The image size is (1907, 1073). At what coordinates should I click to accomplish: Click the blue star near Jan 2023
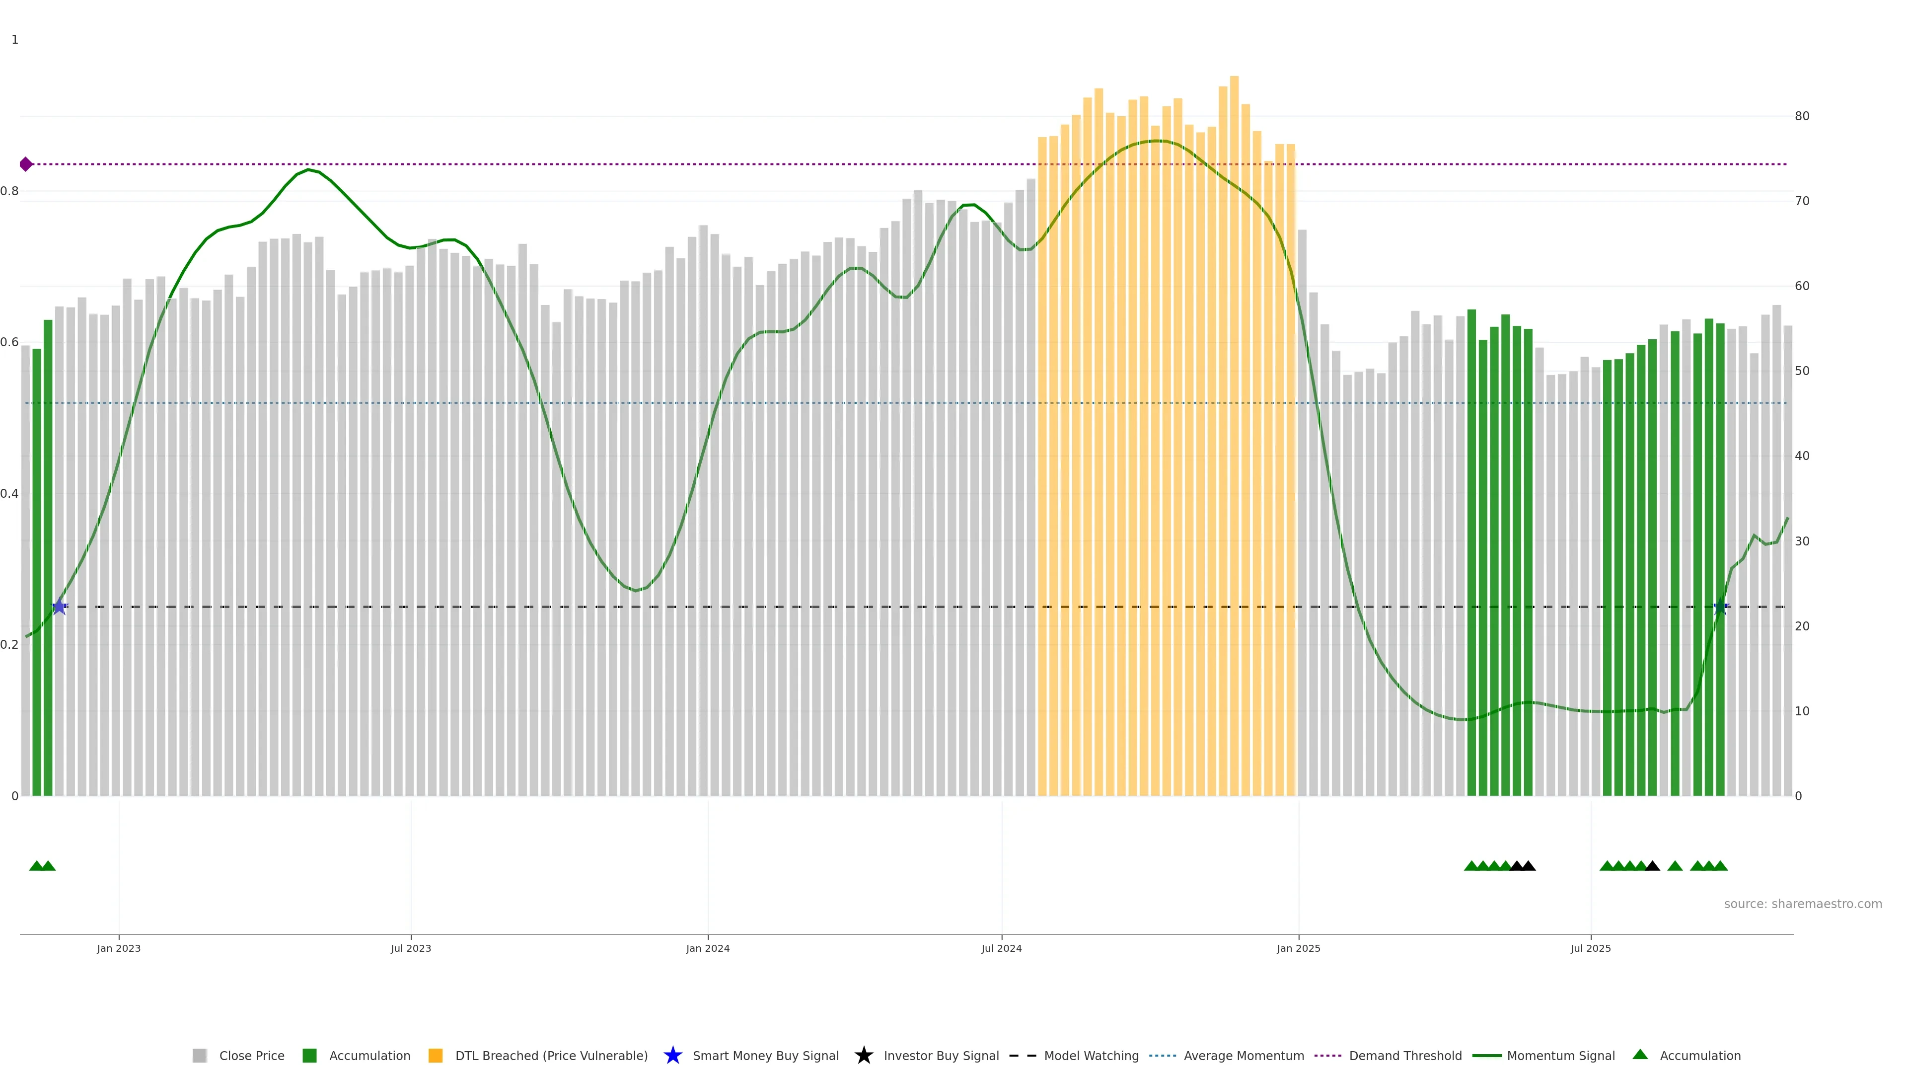point(59,607)
